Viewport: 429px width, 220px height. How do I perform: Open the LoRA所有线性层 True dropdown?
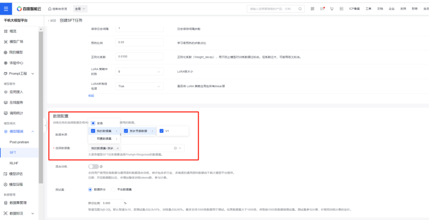(x=139, y=86)
